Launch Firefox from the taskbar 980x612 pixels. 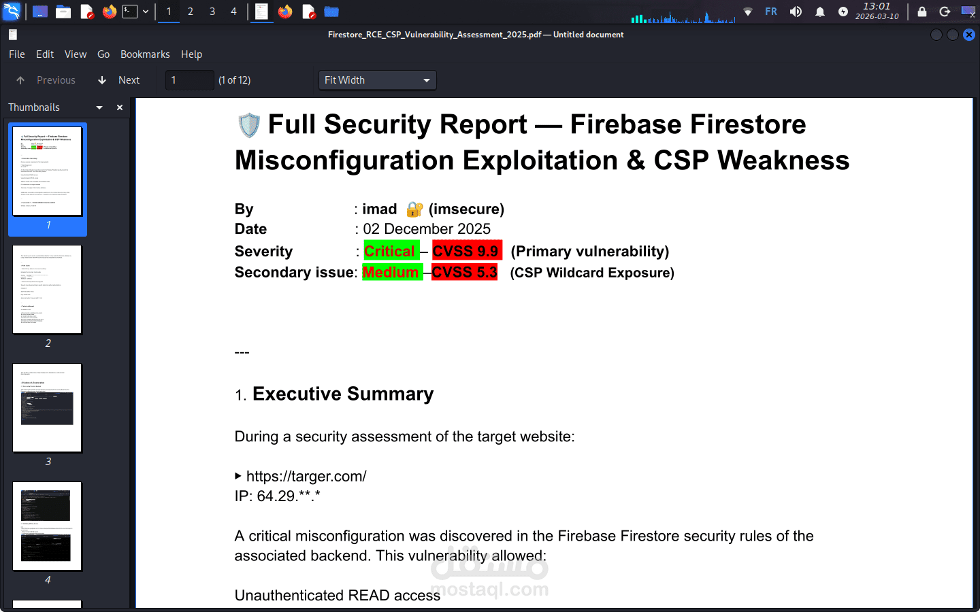pyautogui.click(x=109, y=12)
